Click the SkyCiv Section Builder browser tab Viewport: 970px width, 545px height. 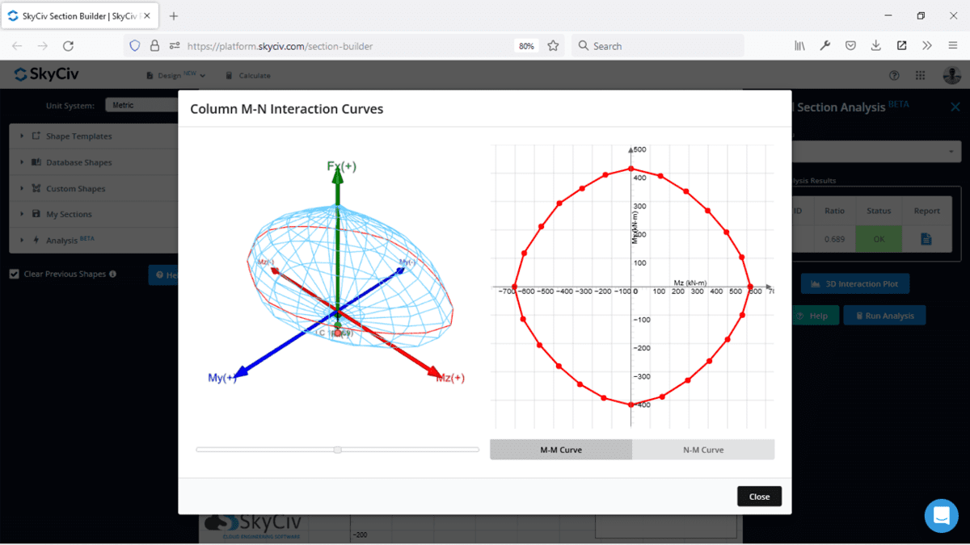pos(73,15)
